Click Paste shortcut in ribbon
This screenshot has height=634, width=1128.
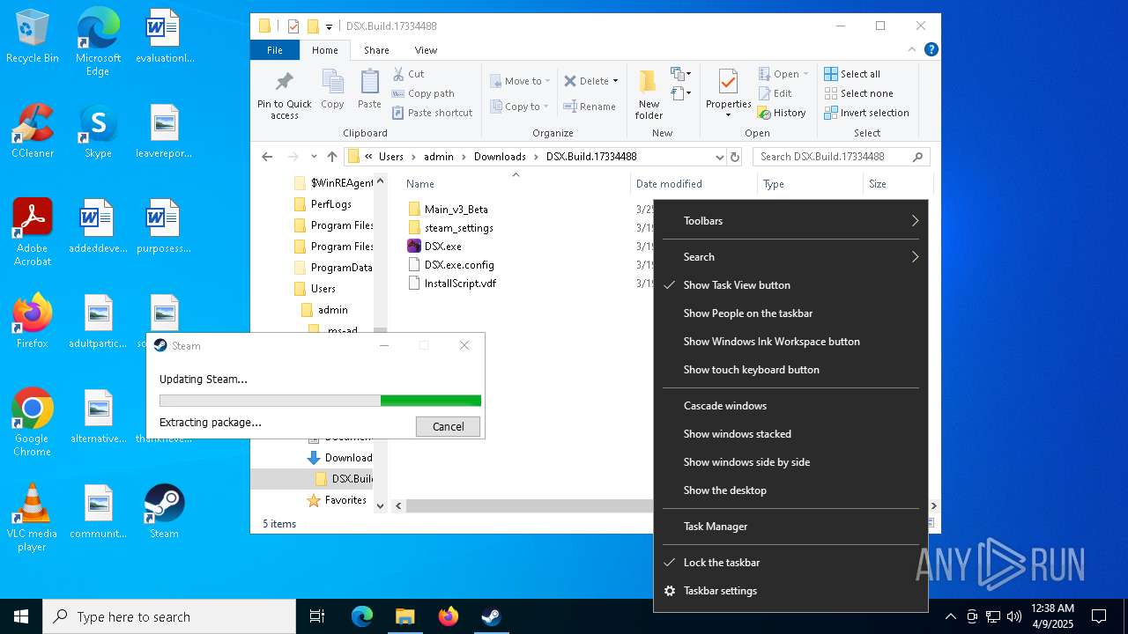coord(432,113)
